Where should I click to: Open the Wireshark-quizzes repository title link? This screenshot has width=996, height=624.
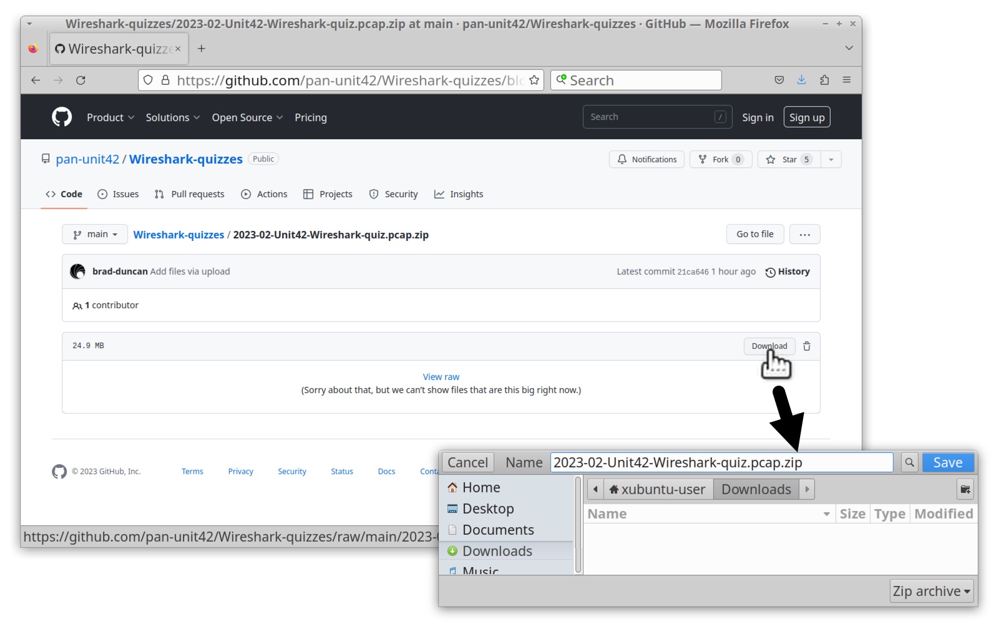[x=186, y=159]
